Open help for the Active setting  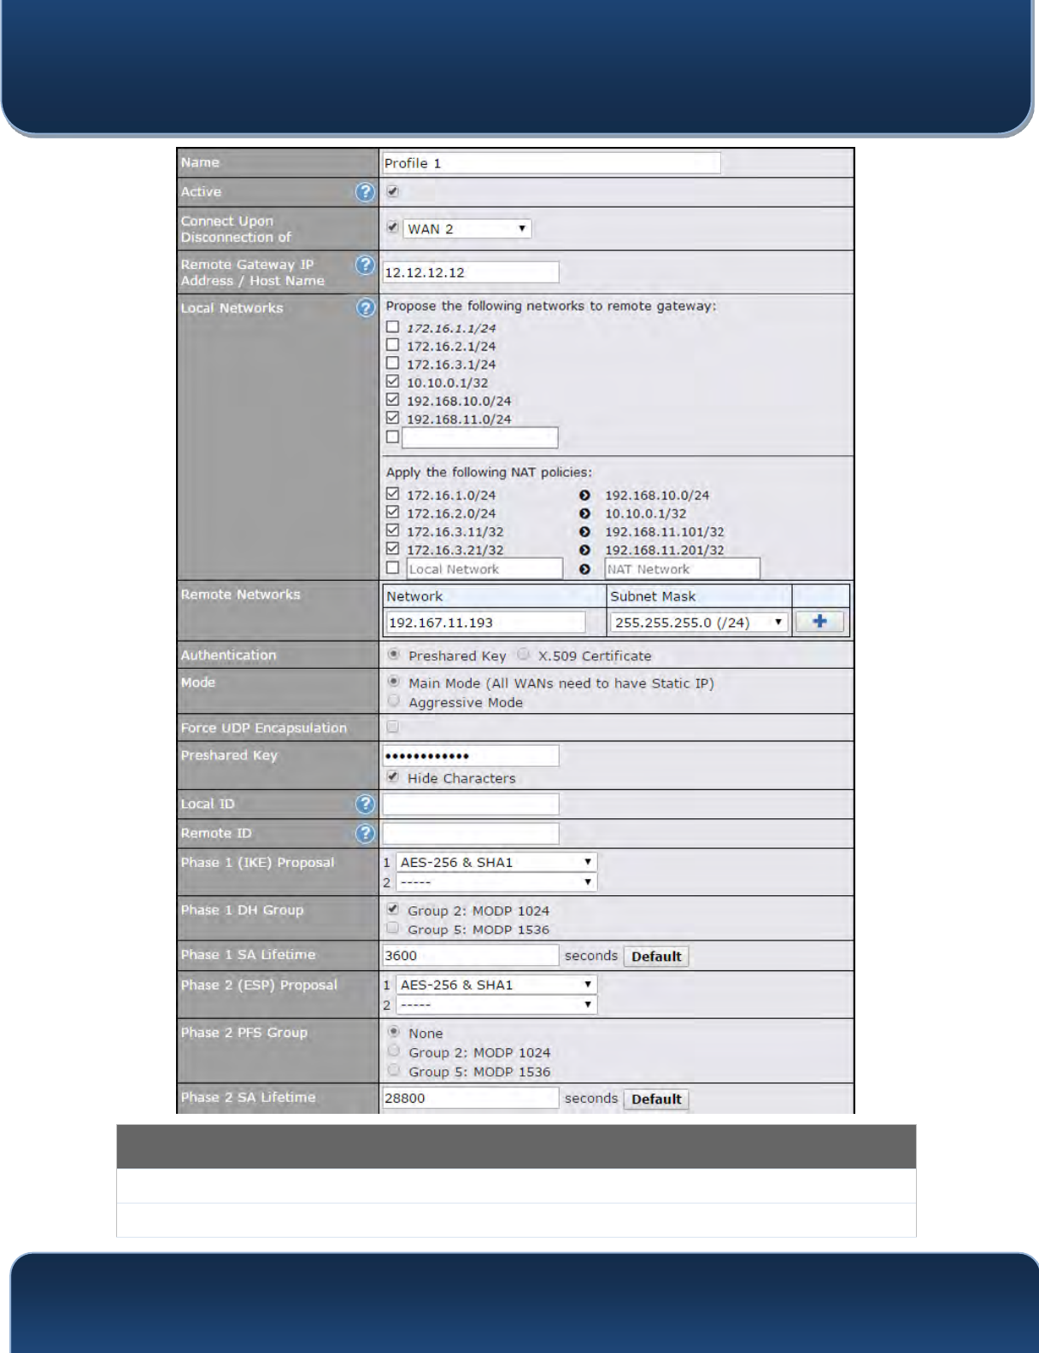pyautogui.click(x=365, y=192)
